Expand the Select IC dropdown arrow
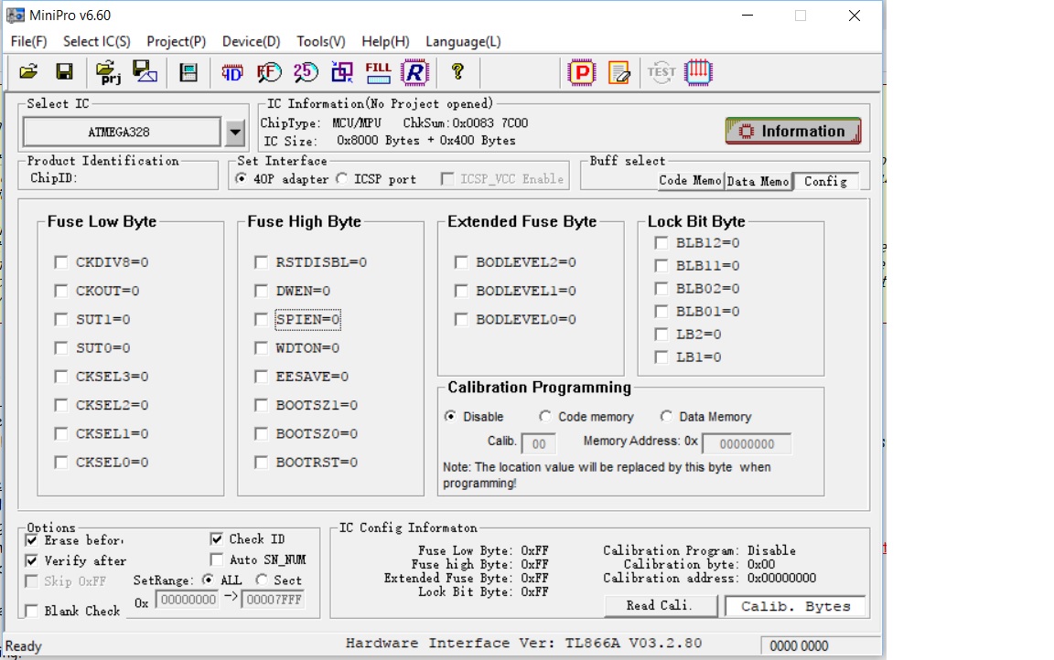This screenshot has width=1054, height=660. 235,133
